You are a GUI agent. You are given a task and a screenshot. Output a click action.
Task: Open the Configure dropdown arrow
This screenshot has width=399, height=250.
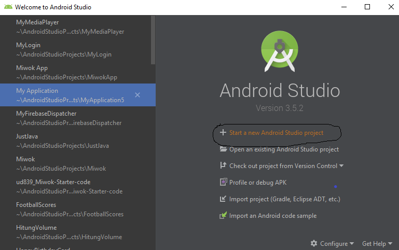(x=352, y=243)
